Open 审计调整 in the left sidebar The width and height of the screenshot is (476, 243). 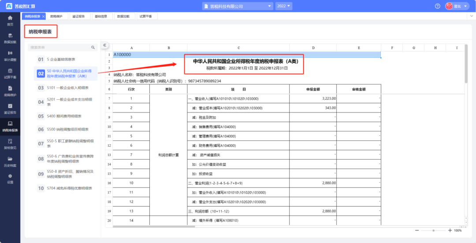point(10,56)
